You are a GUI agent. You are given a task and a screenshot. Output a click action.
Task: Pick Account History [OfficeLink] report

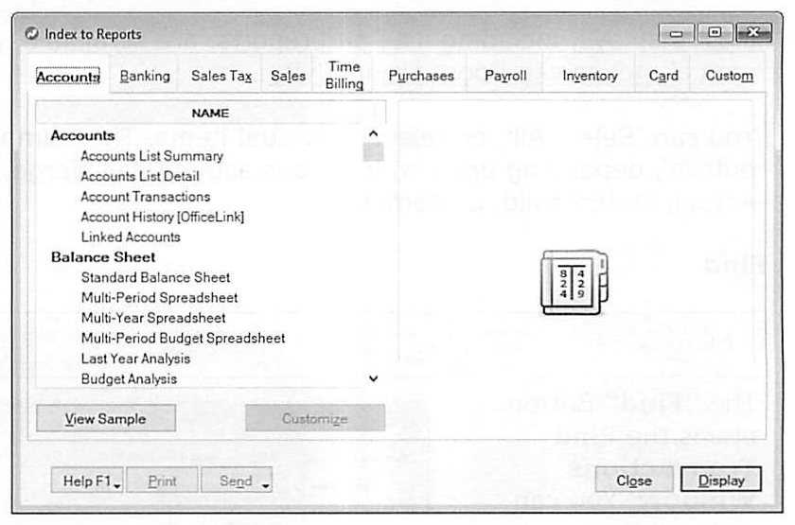coord(162,217)
